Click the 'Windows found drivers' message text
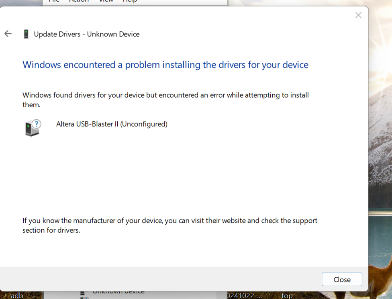 165,100
